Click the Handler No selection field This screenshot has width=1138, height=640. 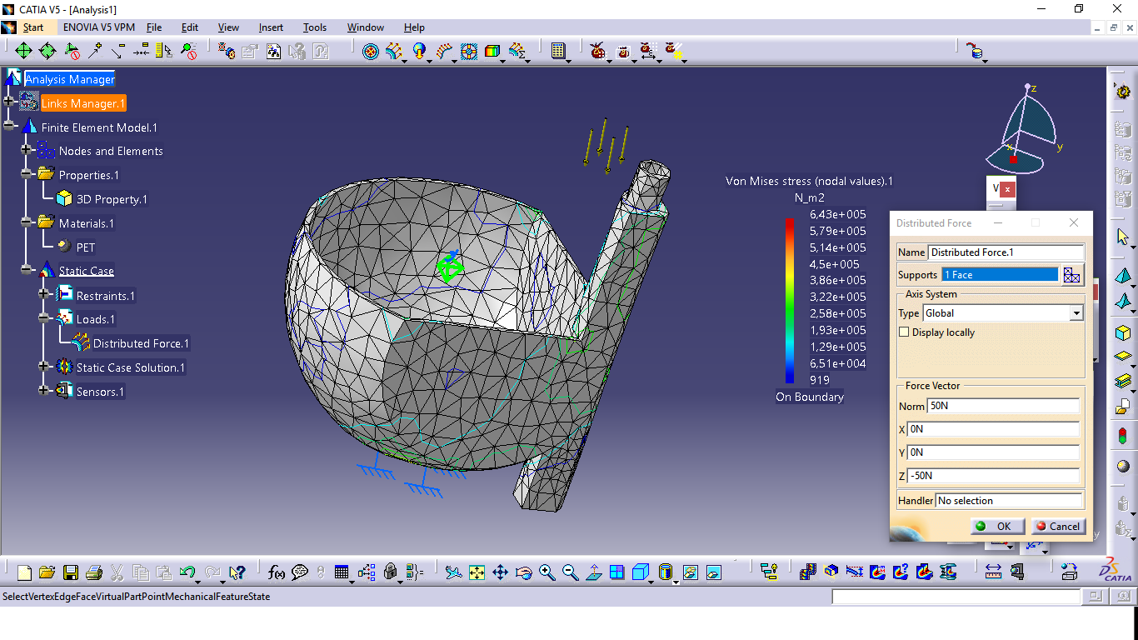coord(1009,501)
